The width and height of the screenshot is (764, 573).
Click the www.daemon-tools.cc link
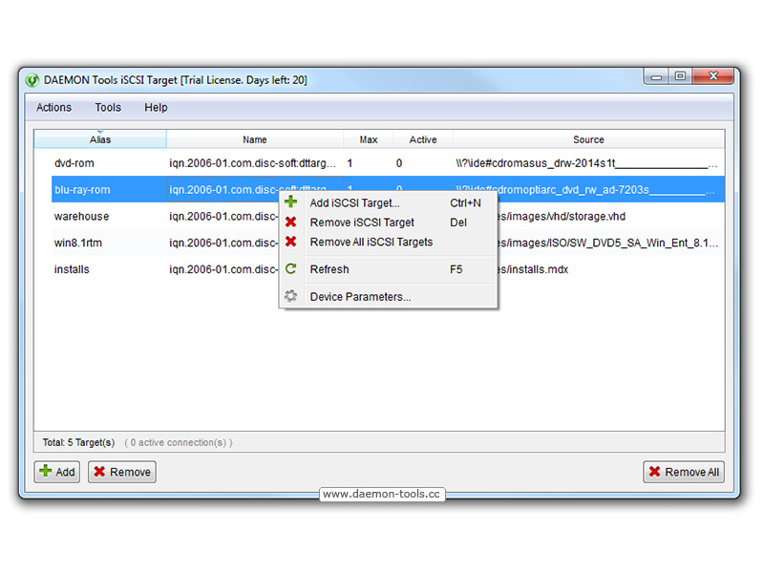pyautogui.click(x=381, y=494)
